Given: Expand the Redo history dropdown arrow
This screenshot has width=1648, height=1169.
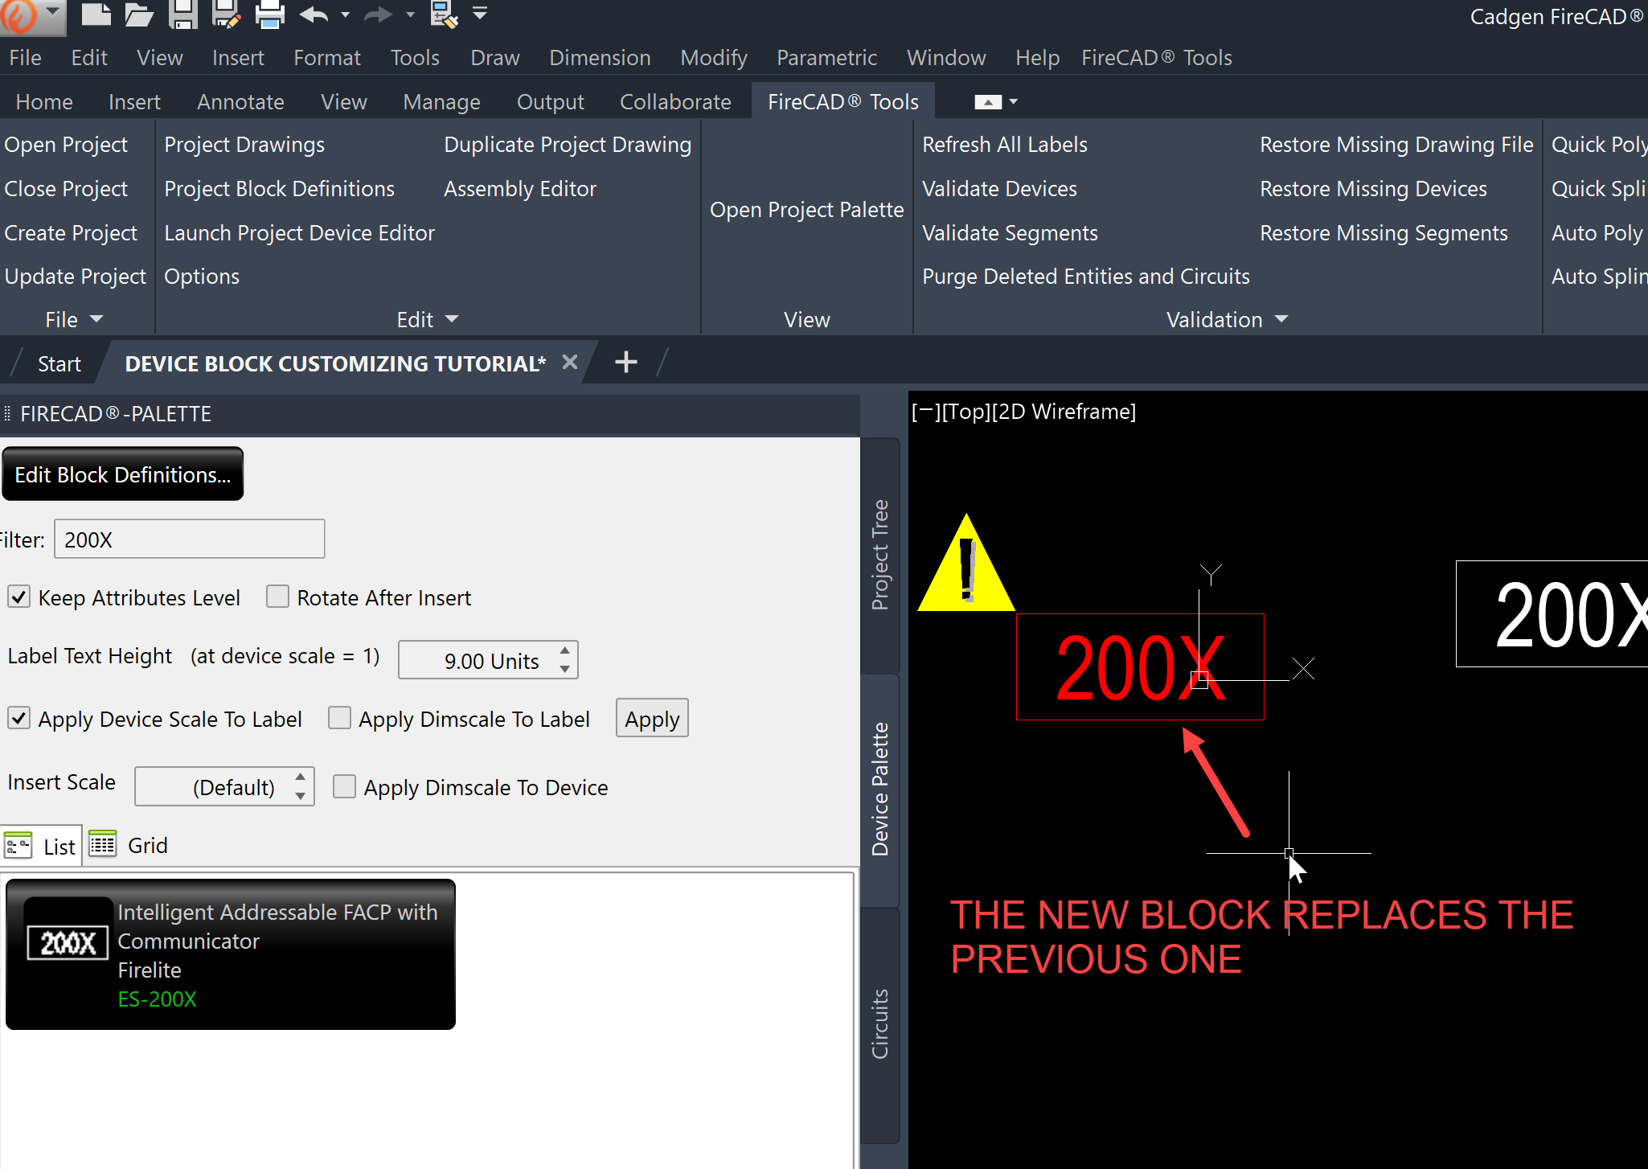Looking at the screenshot, I should [411, 14].
